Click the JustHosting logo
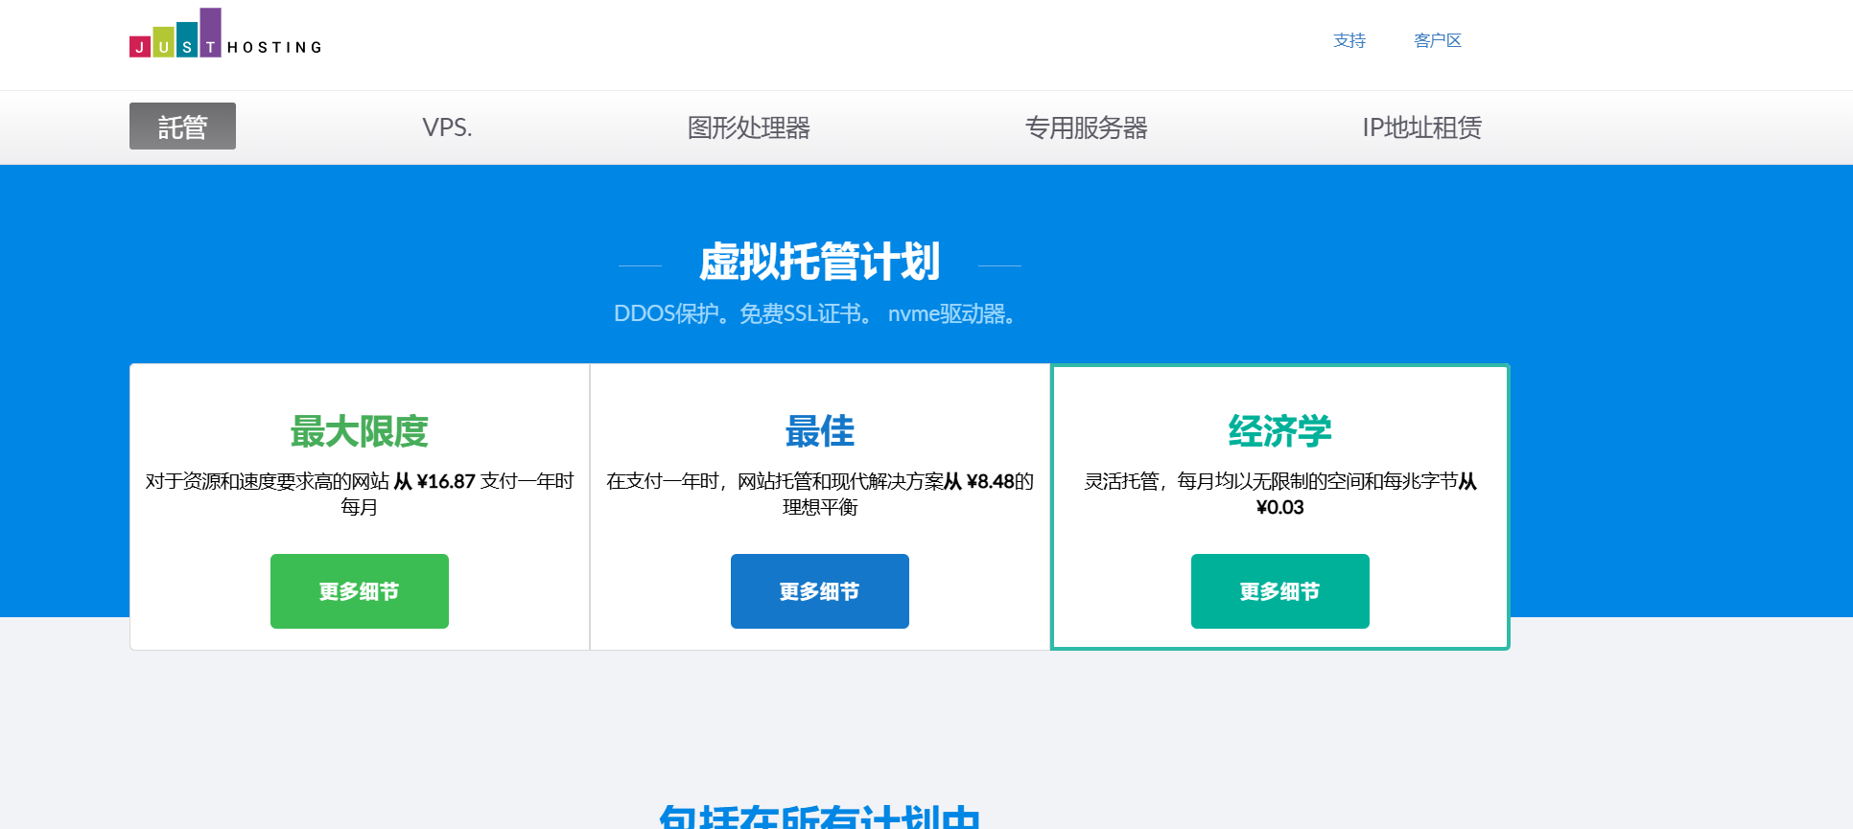 pyautogui.click(x=225, y=35)
